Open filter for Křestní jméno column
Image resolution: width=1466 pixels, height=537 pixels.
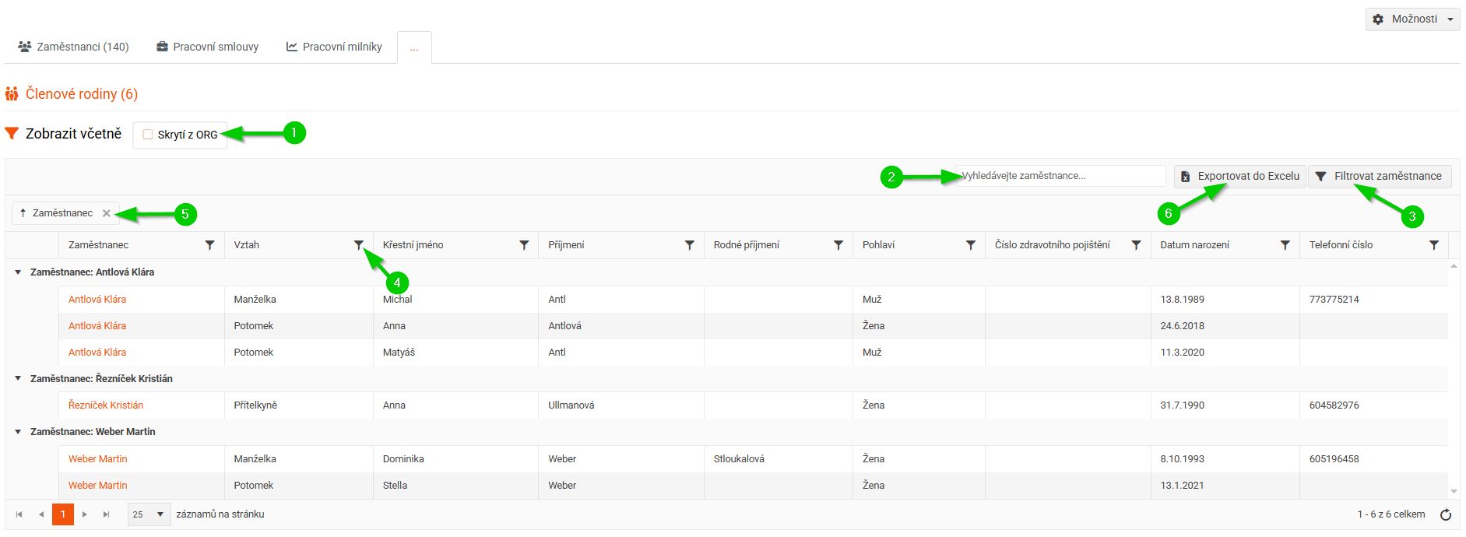click(x=524, y=245)
